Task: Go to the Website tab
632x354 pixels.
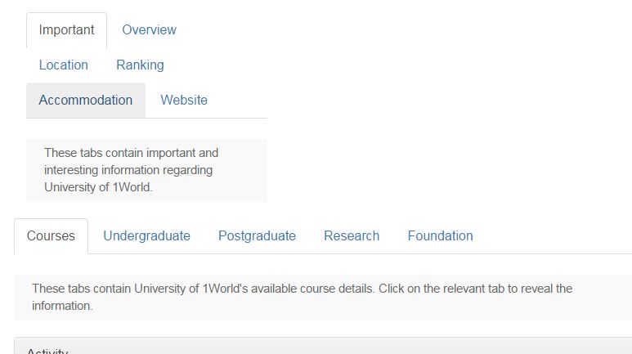Action: [x=184, y=101]
